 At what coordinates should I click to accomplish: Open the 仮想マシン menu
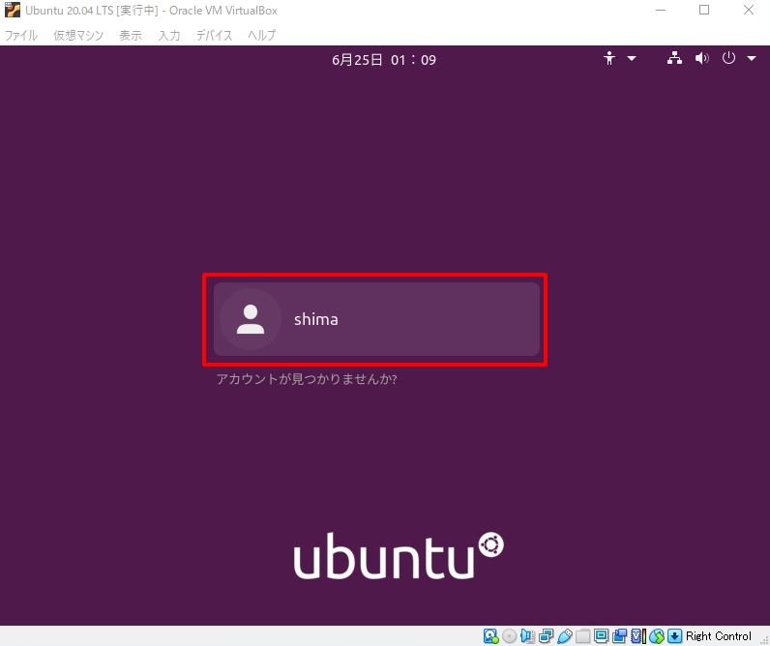pos(78,36)
